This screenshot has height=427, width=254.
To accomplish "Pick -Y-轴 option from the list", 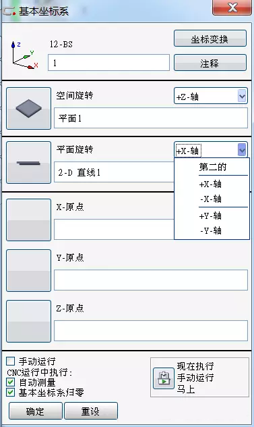I will [x=211, y=230].
